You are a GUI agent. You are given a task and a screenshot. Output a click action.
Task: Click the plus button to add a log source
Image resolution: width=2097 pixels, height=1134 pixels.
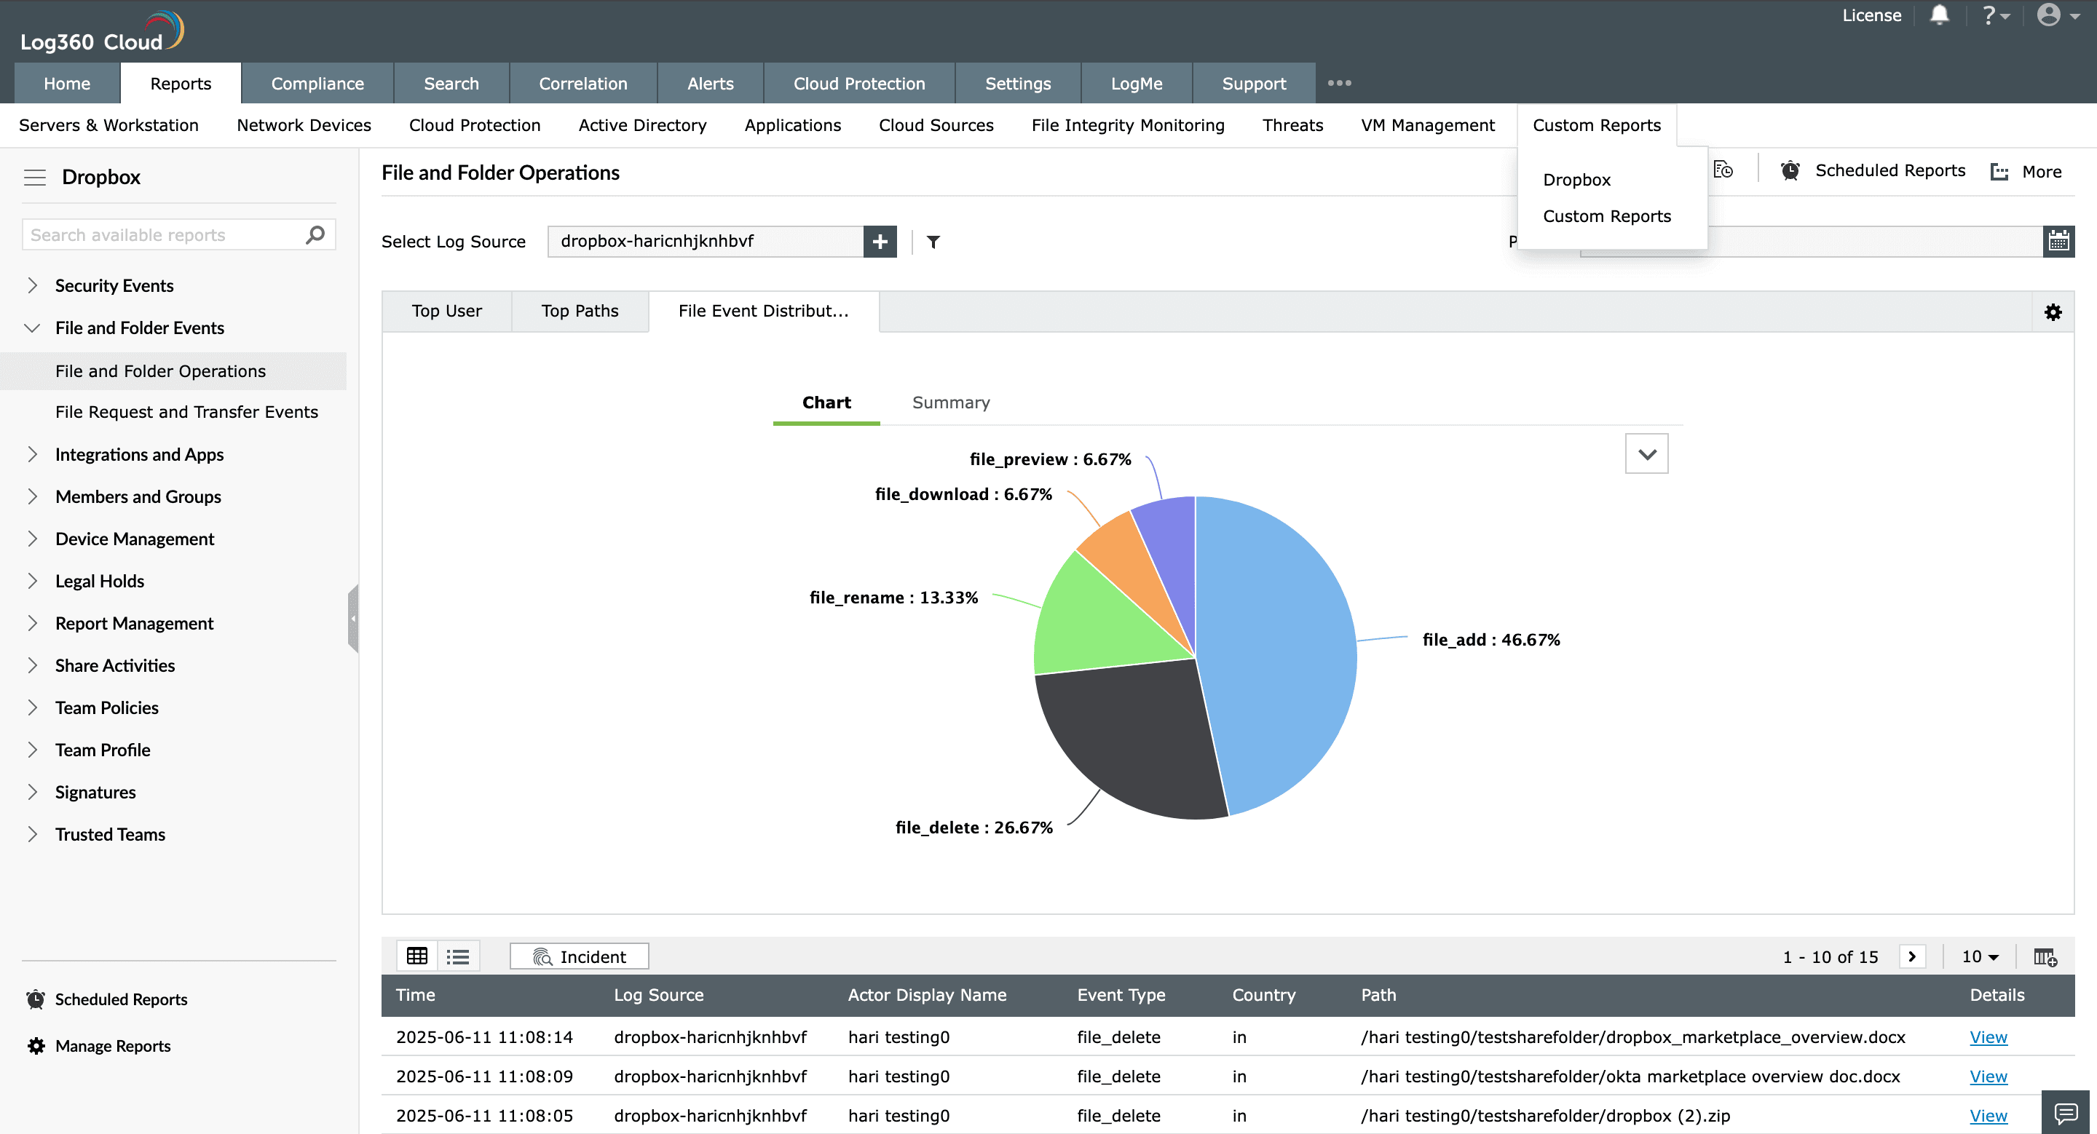click(x=880, y=242)
